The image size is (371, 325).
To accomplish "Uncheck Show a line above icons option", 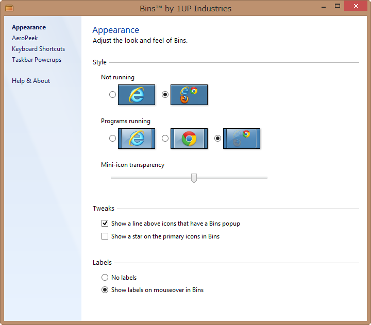I will [x=105, y=224].
